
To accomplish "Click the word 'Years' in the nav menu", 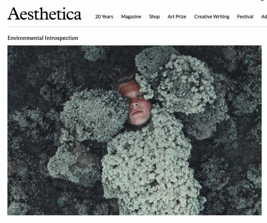I will [108, 17].
